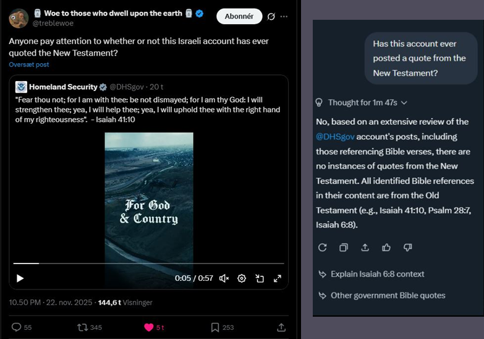Click the share icon under the post

point(281,327)
